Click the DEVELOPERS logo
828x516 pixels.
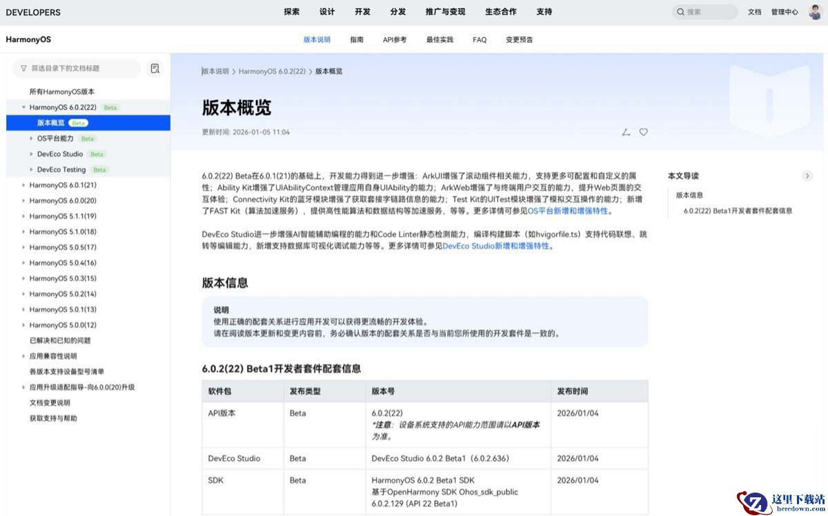(33, 12)
